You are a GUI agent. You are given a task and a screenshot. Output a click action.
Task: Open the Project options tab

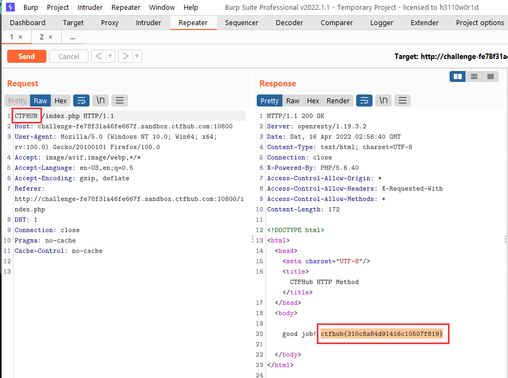point(480,23)
